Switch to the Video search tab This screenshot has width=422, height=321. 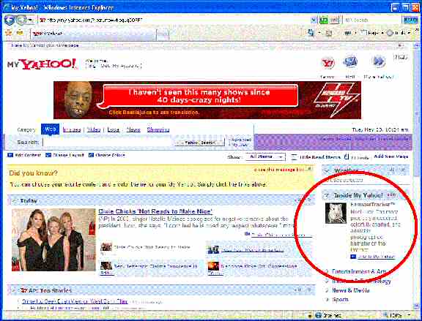94,129
